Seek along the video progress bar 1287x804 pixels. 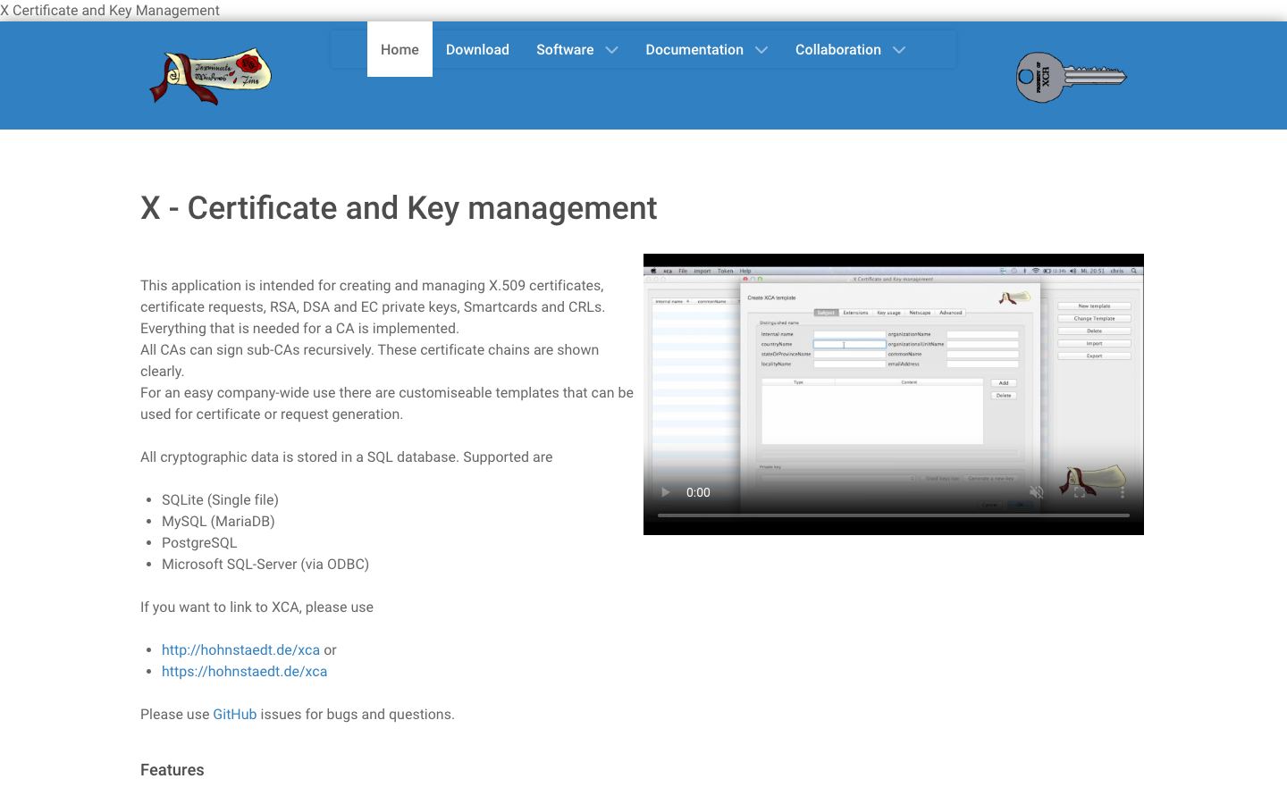(894, 515)
